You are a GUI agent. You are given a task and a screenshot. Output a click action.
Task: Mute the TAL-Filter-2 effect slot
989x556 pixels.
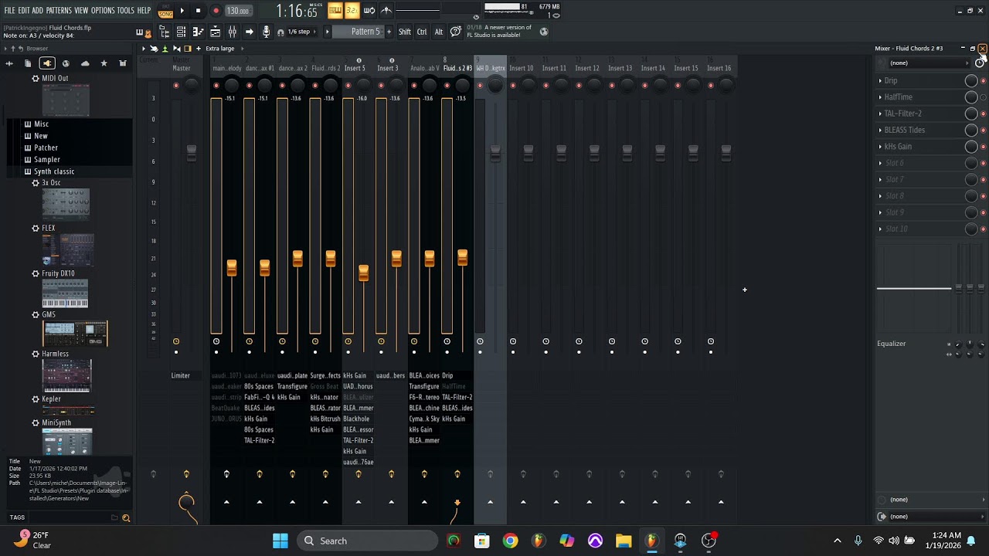(983, 114)
